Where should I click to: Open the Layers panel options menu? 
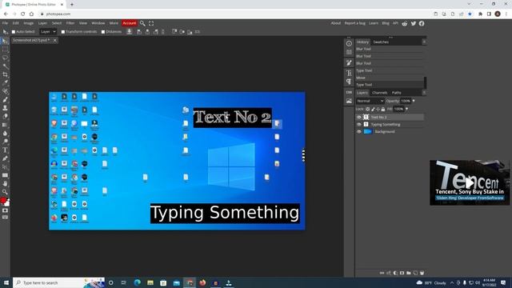[x=424, y=93]
